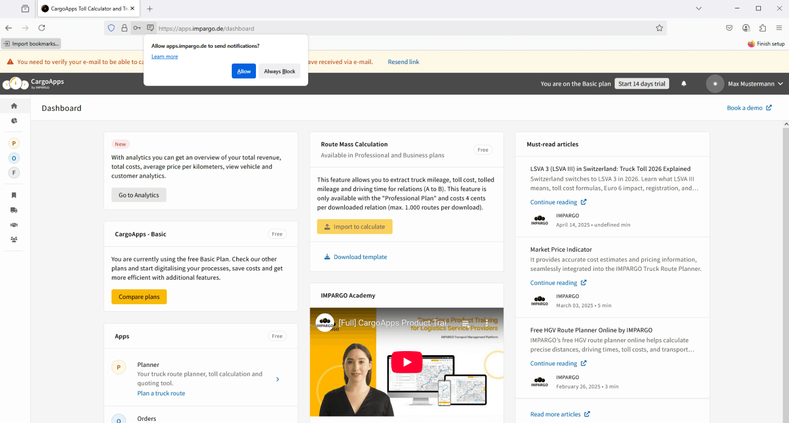Open the users group sidebar icon
Image resolution: width=789 pixels, height=423 pixels.
[14, 240]
